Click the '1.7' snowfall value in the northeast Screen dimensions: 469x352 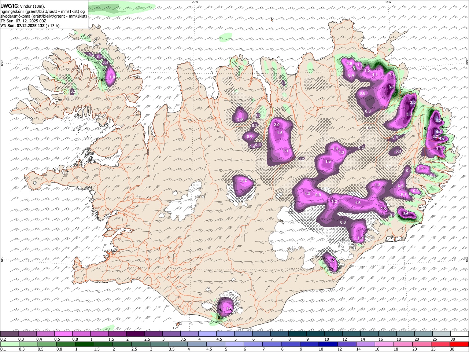[x=392, y=74]
